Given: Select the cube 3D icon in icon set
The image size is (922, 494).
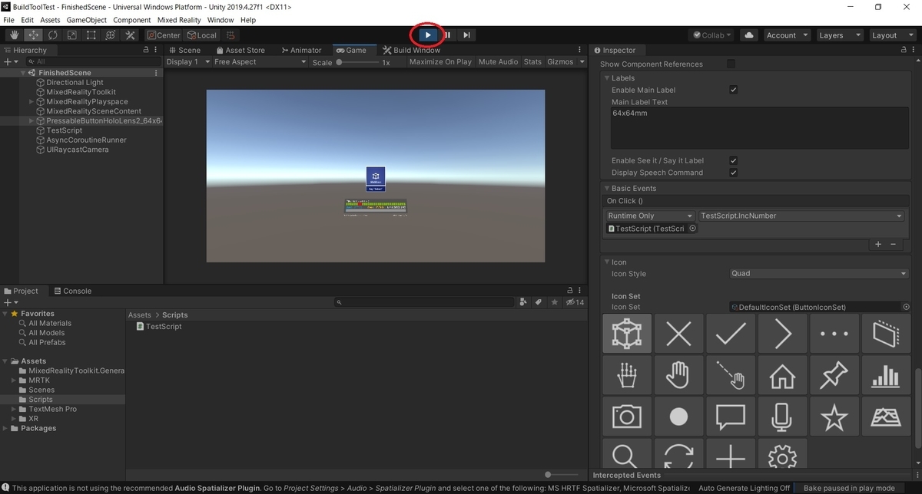Looking at the screenshot, I should click(627, 334).
